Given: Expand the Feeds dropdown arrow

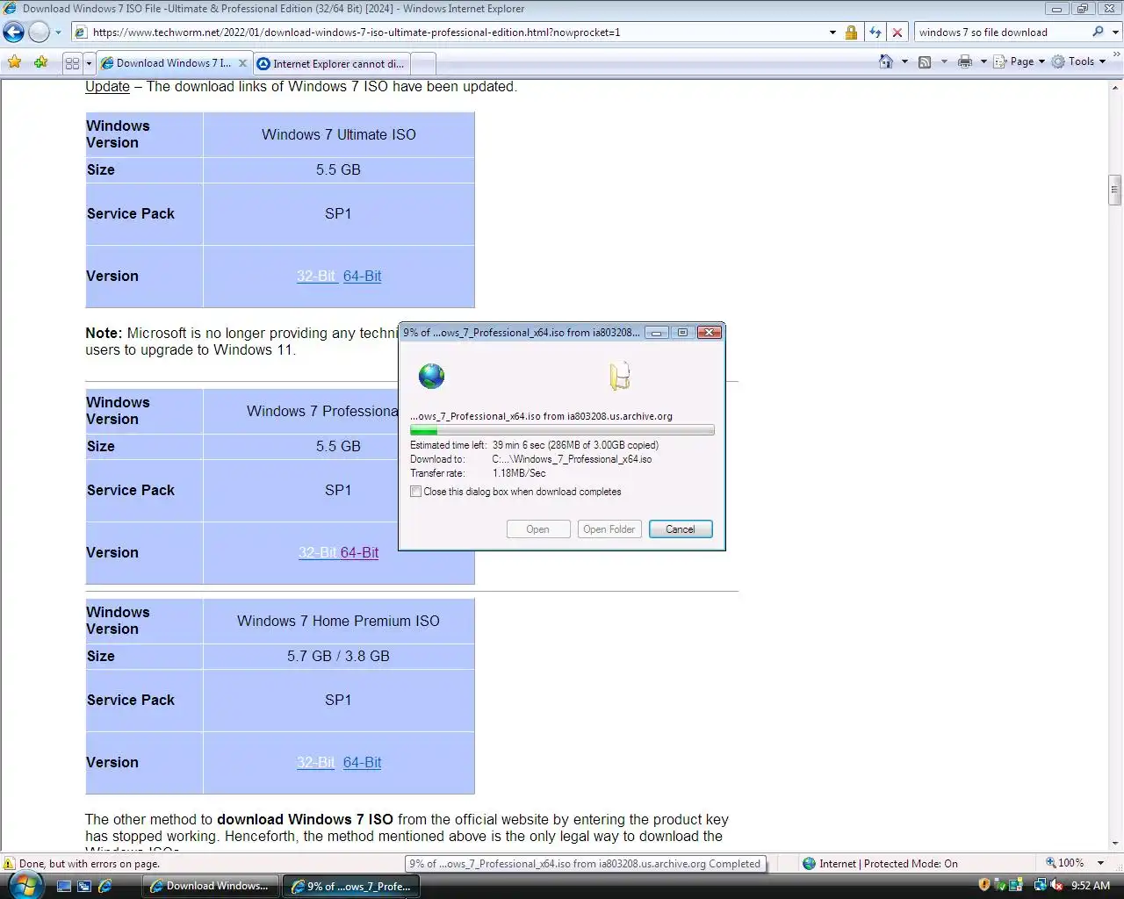Looking at the screenshot, I should point(944,61).
